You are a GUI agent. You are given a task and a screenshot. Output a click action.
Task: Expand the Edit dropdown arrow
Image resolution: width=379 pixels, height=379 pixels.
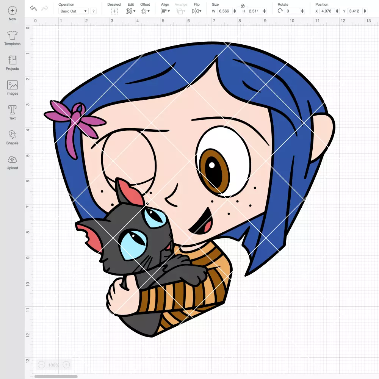135,11
